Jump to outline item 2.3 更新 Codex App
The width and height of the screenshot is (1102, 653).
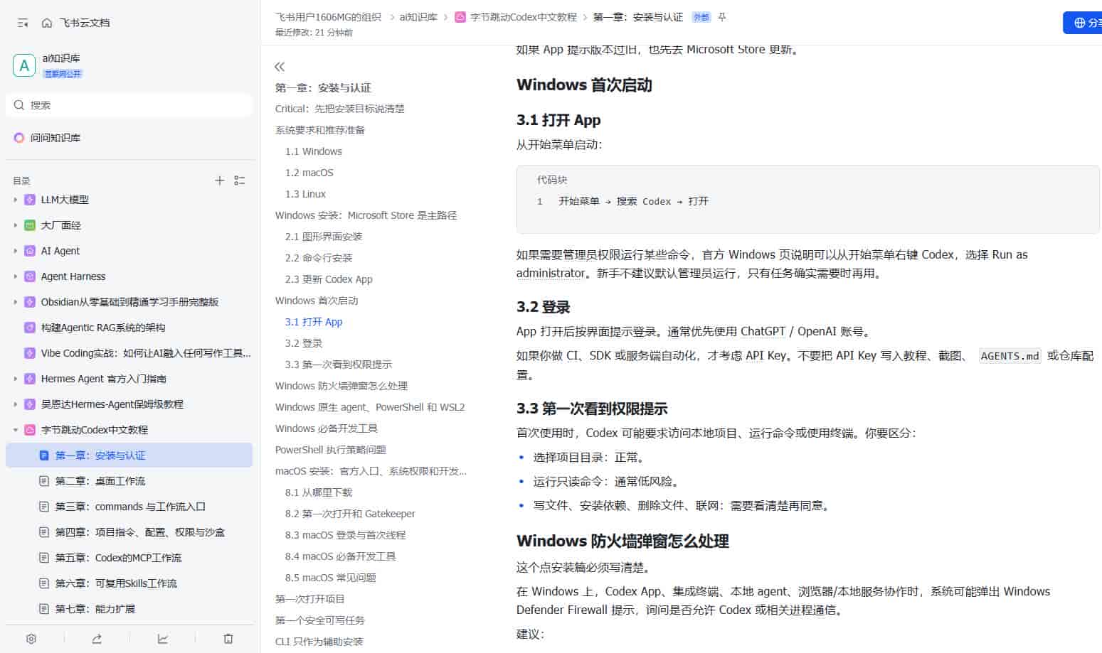(329, 279)
